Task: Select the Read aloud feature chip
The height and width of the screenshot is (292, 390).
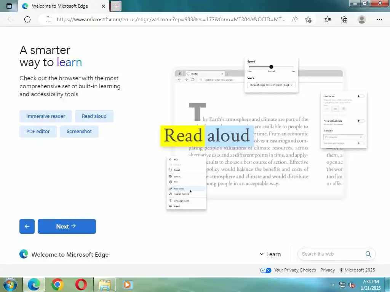Action: (94, 116)
